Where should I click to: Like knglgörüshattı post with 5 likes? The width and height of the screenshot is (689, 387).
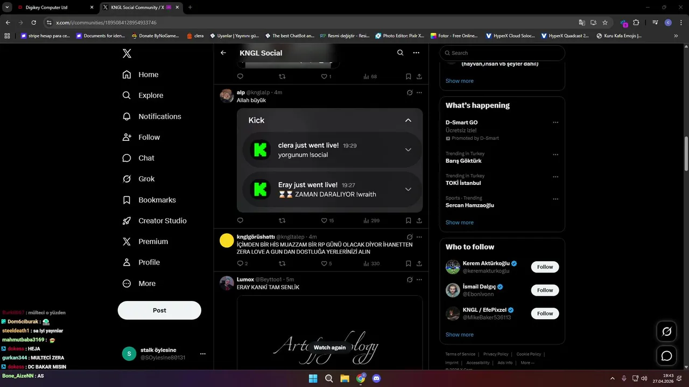point(326,263)
